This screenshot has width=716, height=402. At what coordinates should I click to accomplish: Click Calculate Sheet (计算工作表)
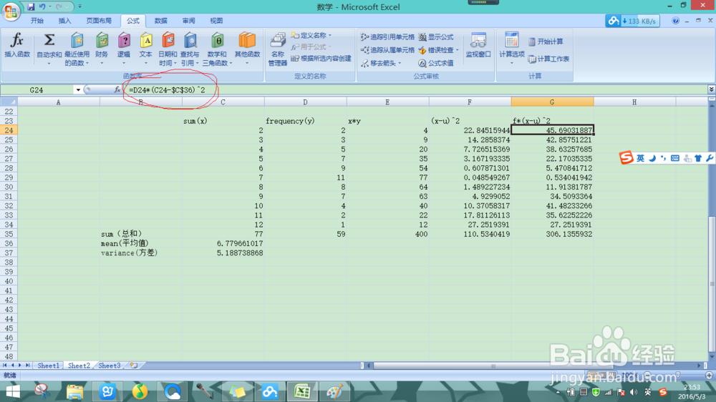[548, 59]
